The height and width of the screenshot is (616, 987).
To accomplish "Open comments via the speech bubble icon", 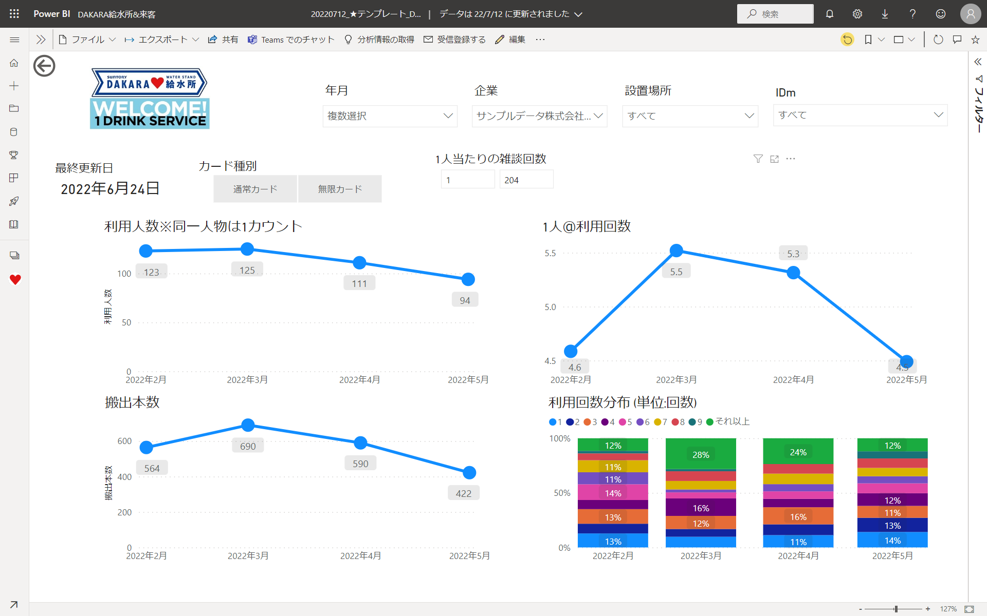I will (x=957, y=39).
